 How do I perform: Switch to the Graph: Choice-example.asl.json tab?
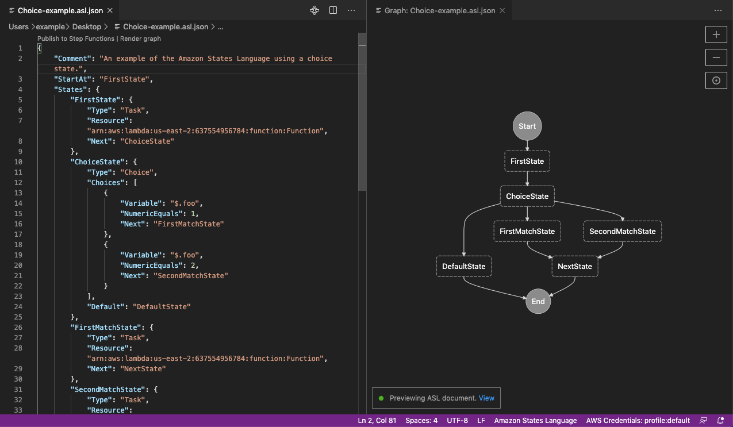439,10
